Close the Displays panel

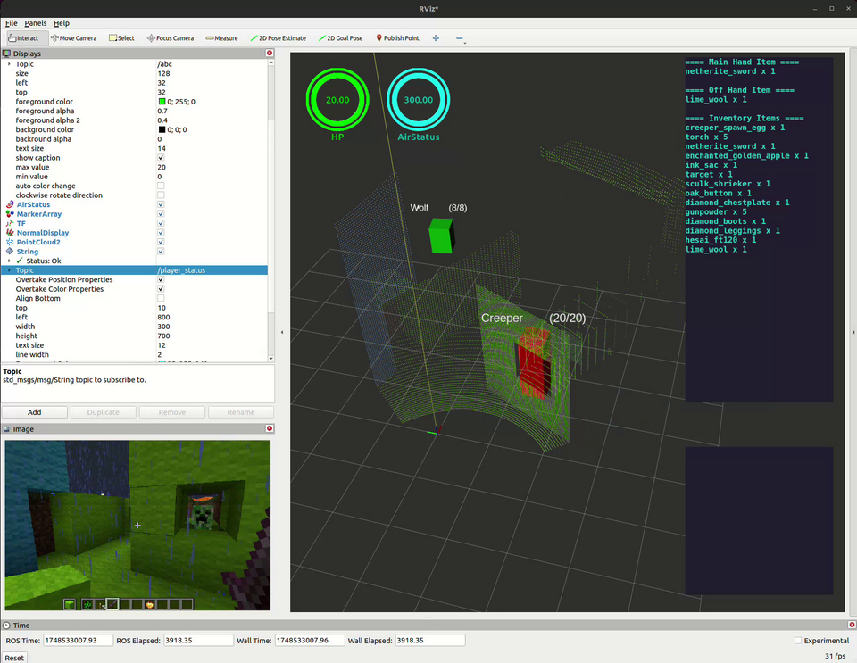(270, 53)
